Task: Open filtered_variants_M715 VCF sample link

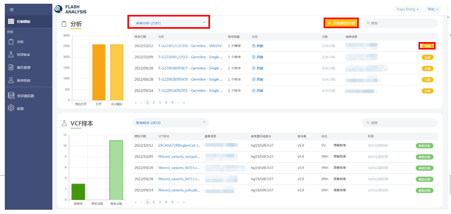Action: pos(179,168)
